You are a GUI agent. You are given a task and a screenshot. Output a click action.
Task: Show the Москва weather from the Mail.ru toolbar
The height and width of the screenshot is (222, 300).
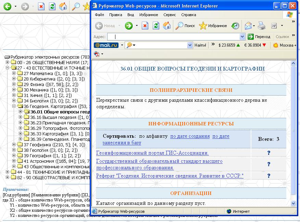[285, 45]
